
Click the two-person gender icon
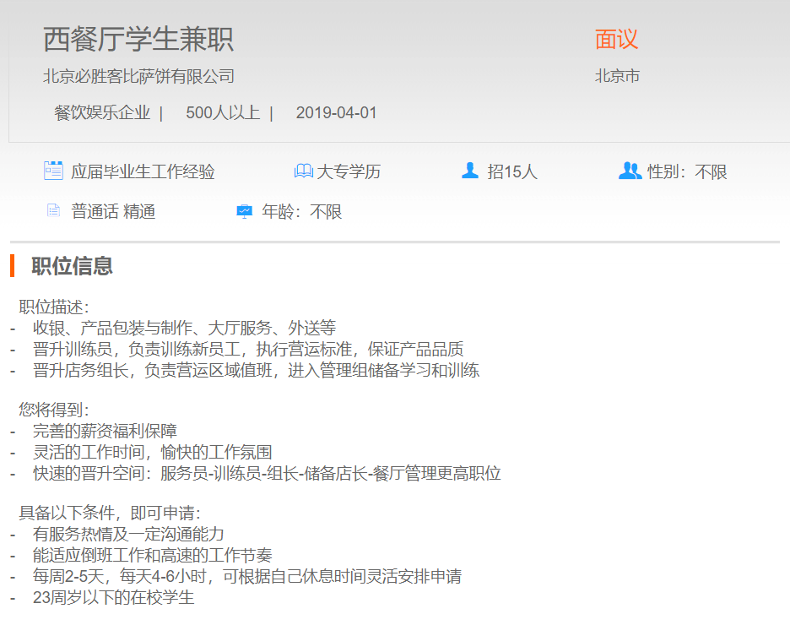[x=630, y=171]
